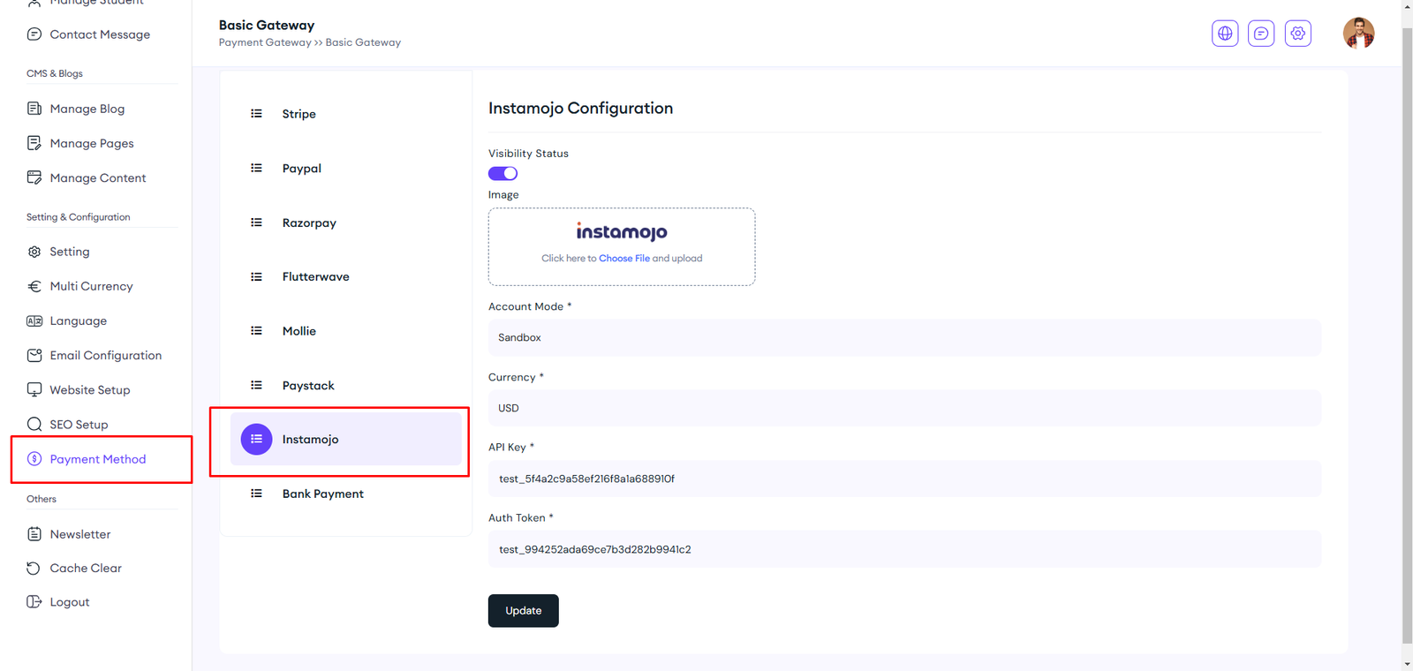Open the Account Mode dropdown
The height and width of the screenshot is (671, 1413).
[903, 338]
